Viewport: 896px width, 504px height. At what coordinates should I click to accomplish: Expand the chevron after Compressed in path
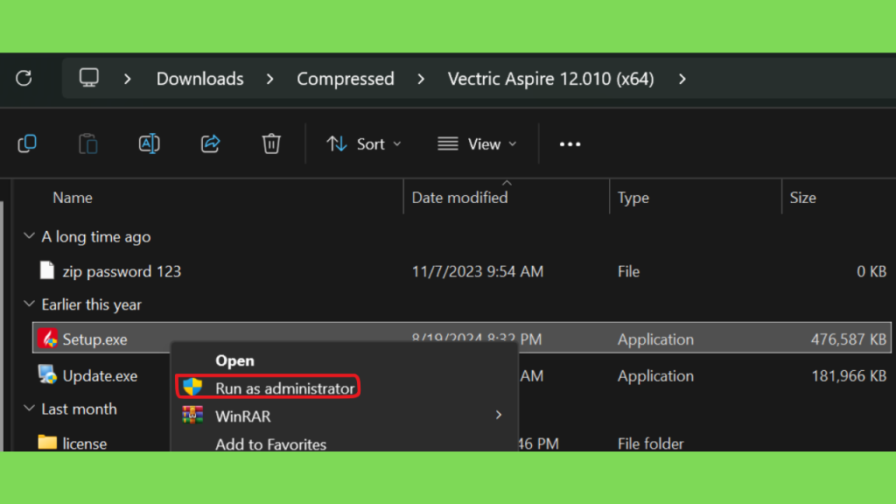click(421, 79)
